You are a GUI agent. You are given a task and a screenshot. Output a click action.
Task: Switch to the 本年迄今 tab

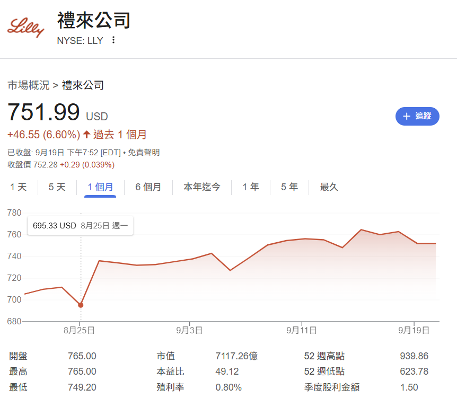[202, 187]
